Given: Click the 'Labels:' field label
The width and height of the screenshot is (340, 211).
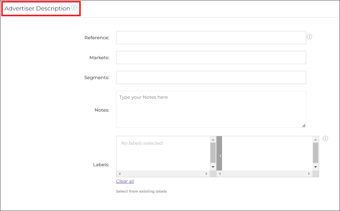Looking at the screenshot, I should [x=101, y=165].
